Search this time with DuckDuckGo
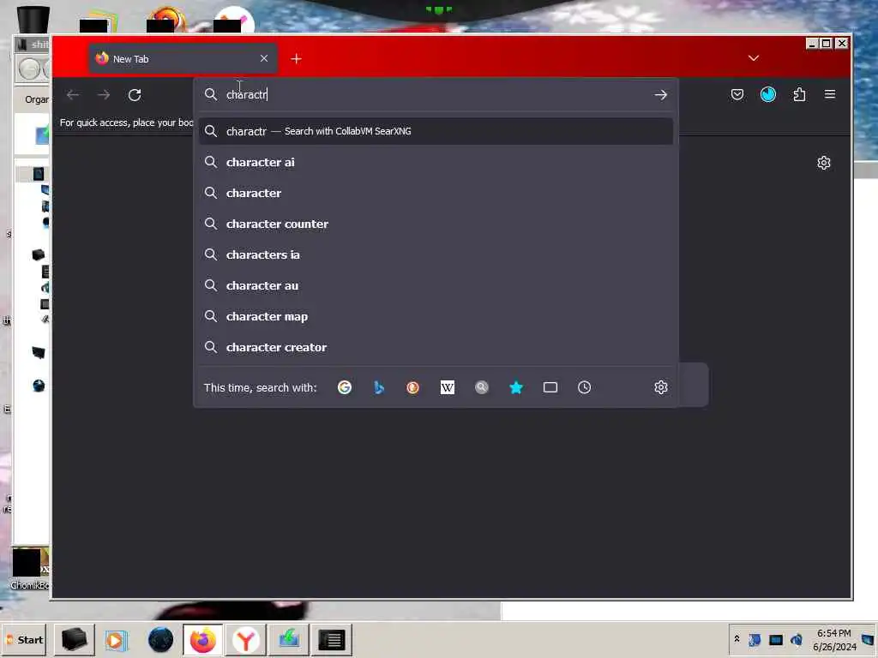 pos(412,387)
